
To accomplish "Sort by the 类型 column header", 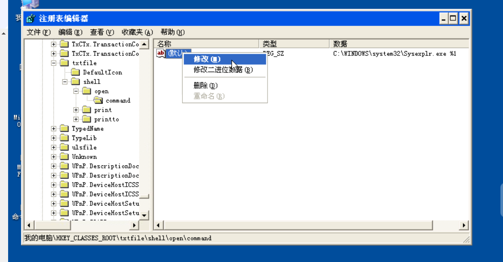I will pos(294,44).
